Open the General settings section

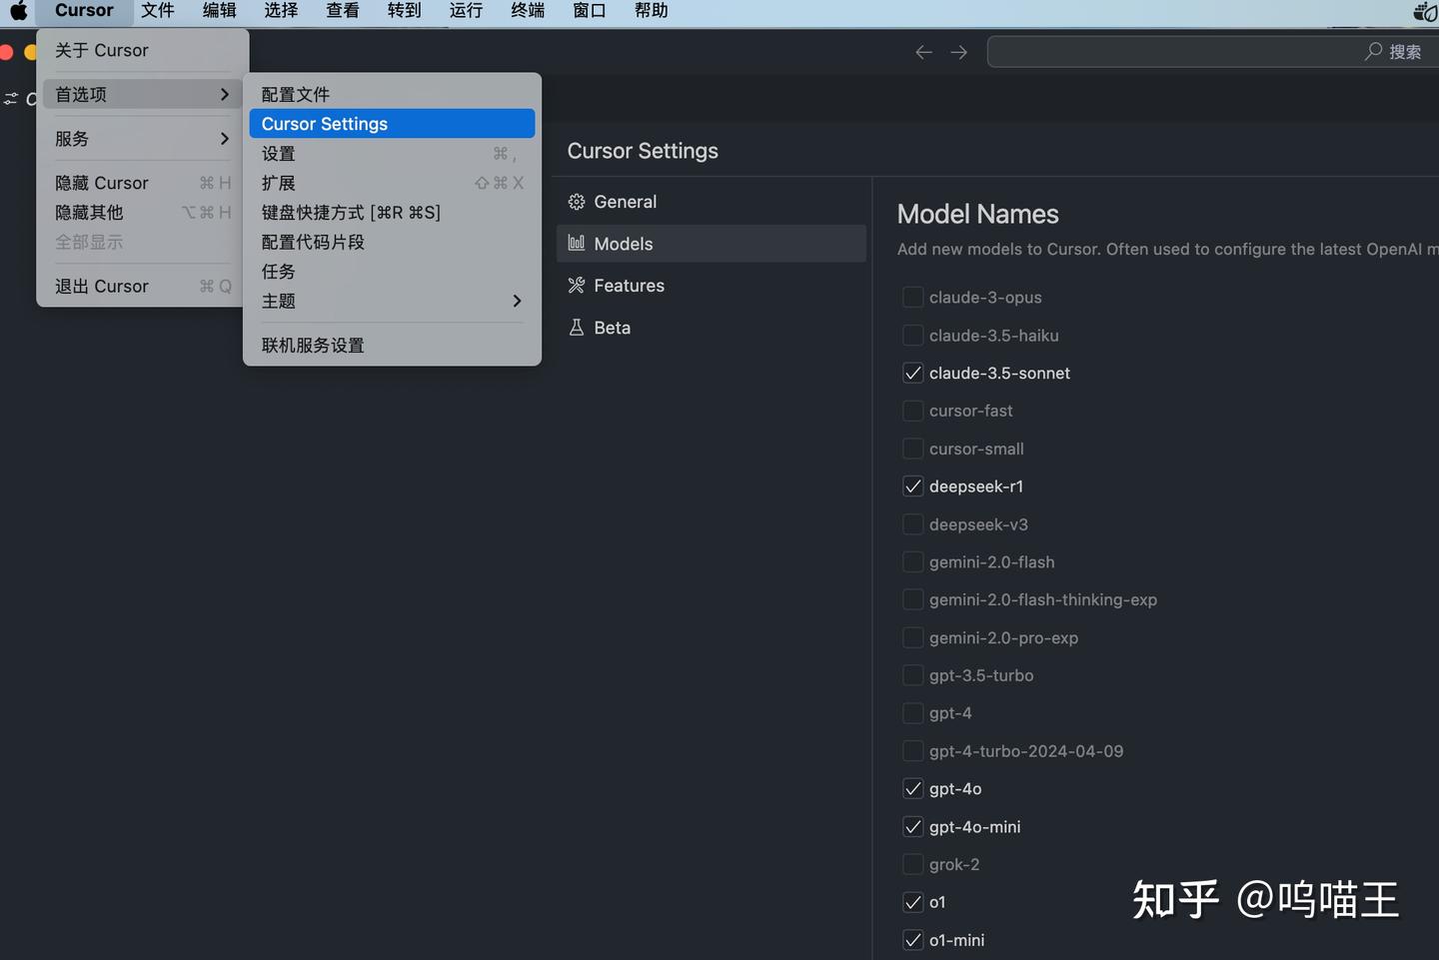point(711,202)
